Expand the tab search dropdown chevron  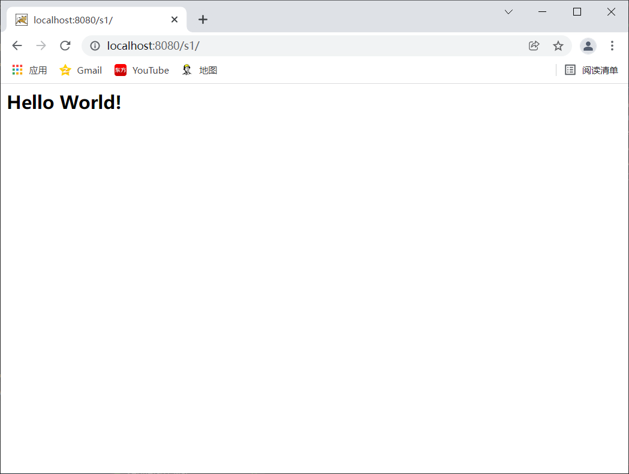[508, 12]
